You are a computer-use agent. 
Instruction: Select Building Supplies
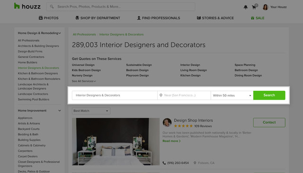point(29,140)
